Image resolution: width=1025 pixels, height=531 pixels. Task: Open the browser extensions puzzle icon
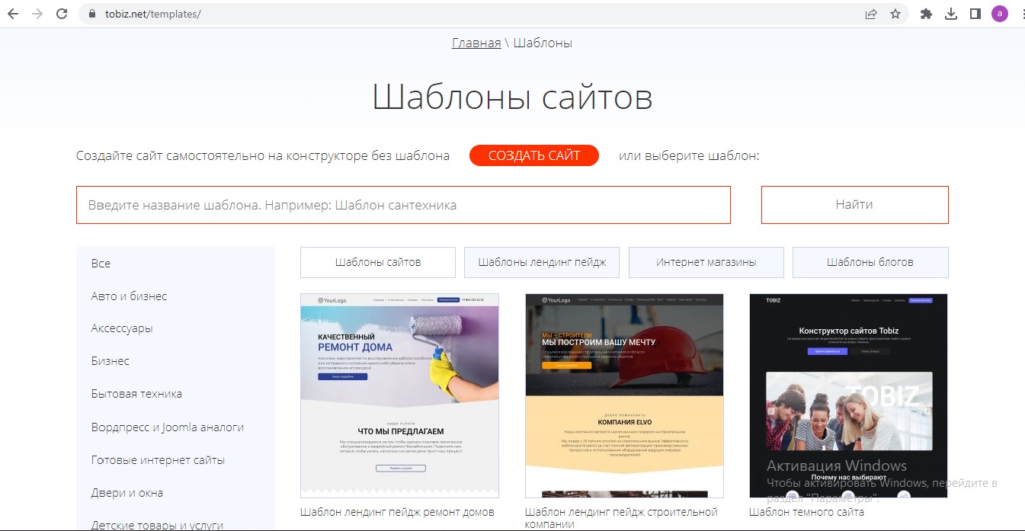pyautogui.click(x=926, y=14)
